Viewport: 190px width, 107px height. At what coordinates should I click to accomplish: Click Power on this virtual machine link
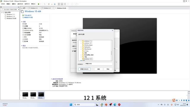[x=27, y=15]
